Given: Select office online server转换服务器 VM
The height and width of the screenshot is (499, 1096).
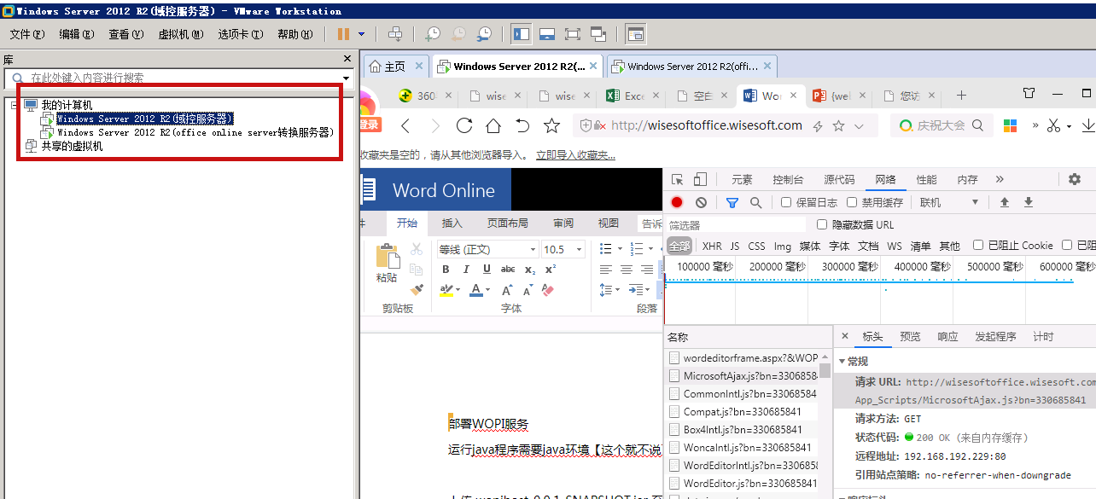Looking at the screenshot, I should tap(195, 133).
